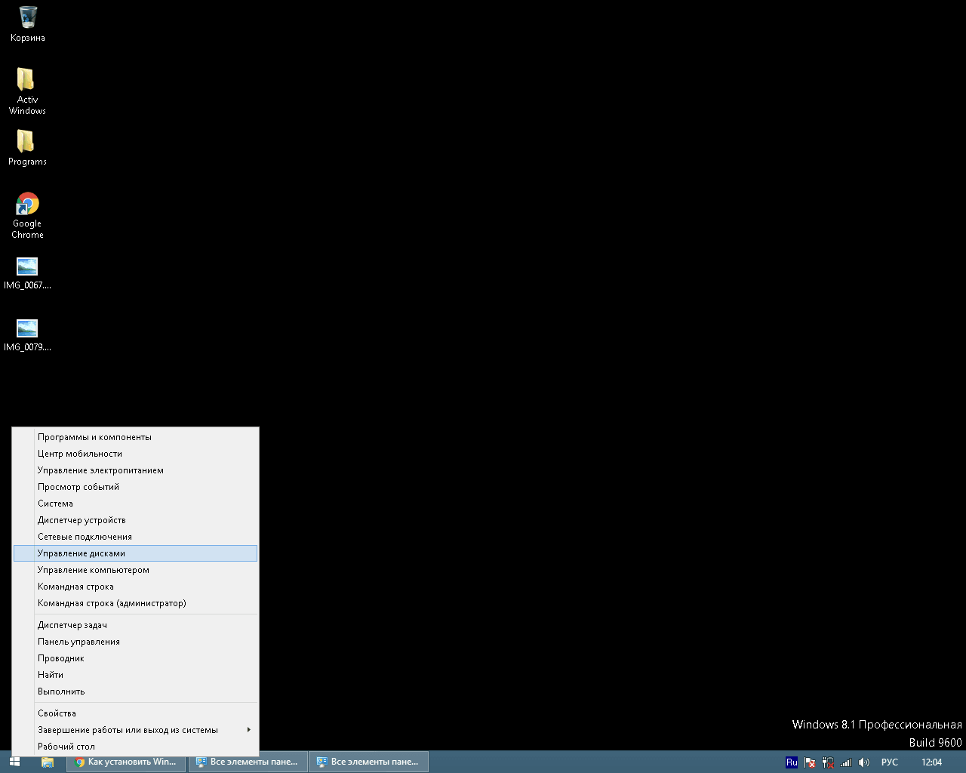
Task: Open Сетевые подключения
Action: click(136, 537)
